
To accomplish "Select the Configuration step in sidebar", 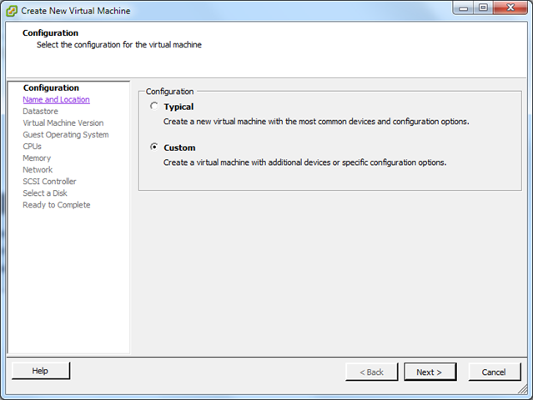I will point(51,88).
